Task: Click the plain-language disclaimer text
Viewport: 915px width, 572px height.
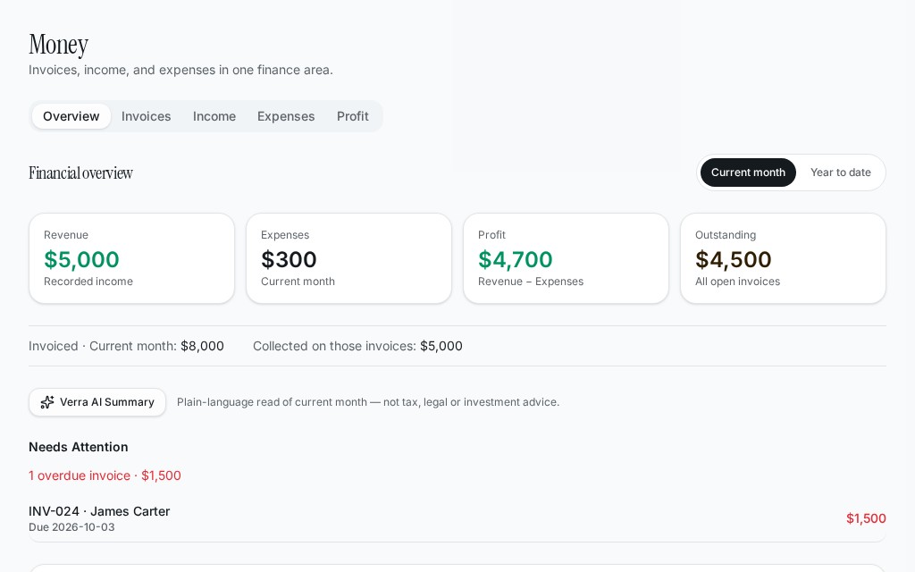Action: tap(368, 402)
